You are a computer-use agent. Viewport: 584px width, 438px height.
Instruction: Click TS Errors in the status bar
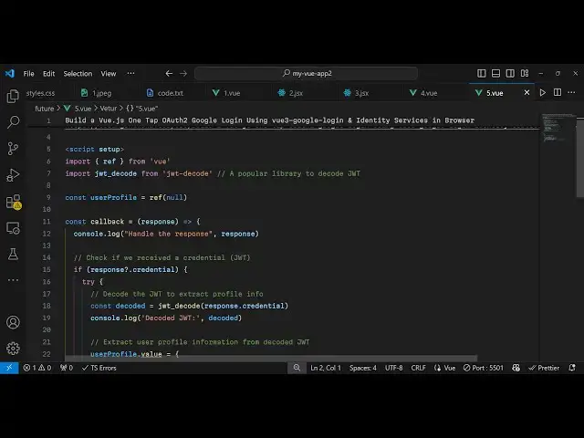99,368
